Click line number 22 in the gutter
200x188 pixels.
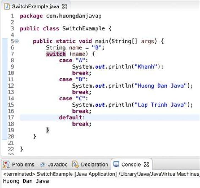[x=11, y=150]
